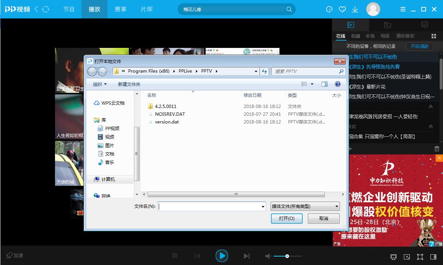Switch to the 片库 tab

[x=146, y=9]
